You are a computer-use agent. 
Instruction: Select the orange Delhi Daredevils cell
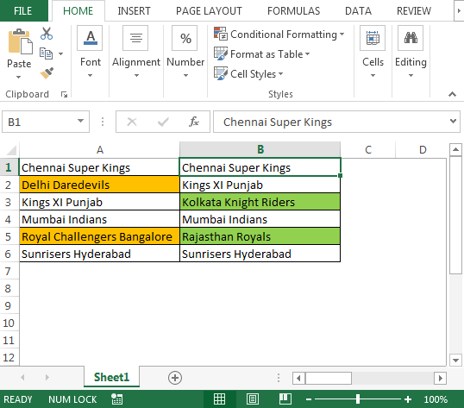(x=99, y=185)
